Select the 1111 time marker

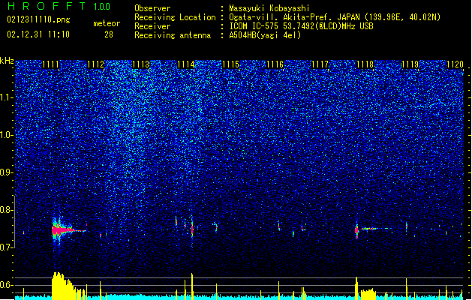[x=50, y=64]
